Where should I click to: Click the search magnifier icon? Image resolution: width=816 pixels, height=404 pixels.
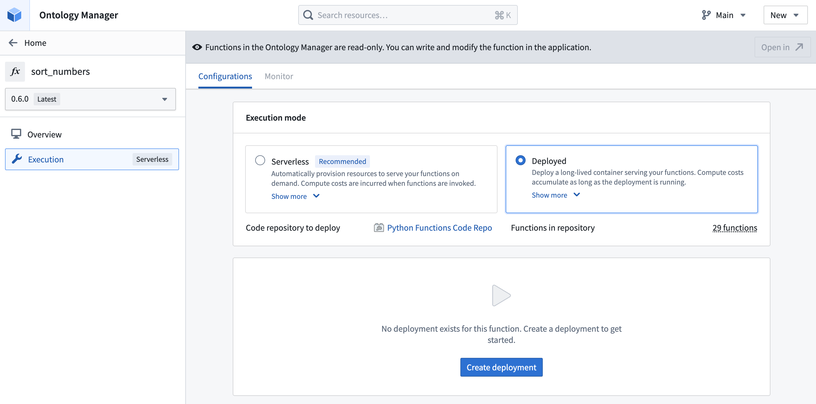[308, 15]
